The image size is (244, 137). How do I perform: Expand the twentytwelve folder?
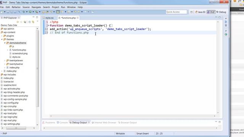5,64
